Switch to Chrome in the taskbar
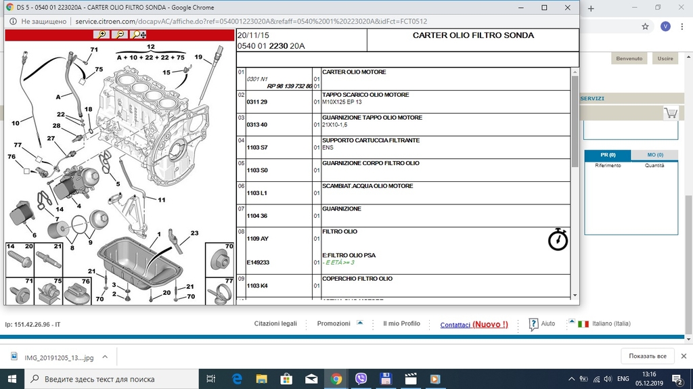Screen dimensions: 693x389 coord(336,379)
